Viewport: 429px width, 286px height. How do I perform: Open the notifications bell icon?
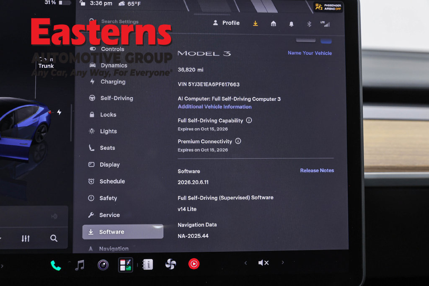click(x=292, y=24)
